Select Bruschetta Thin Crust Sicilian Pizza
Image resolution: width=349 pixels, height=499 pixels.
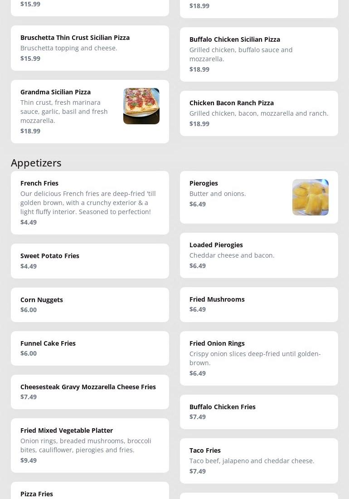click(90, 48)
